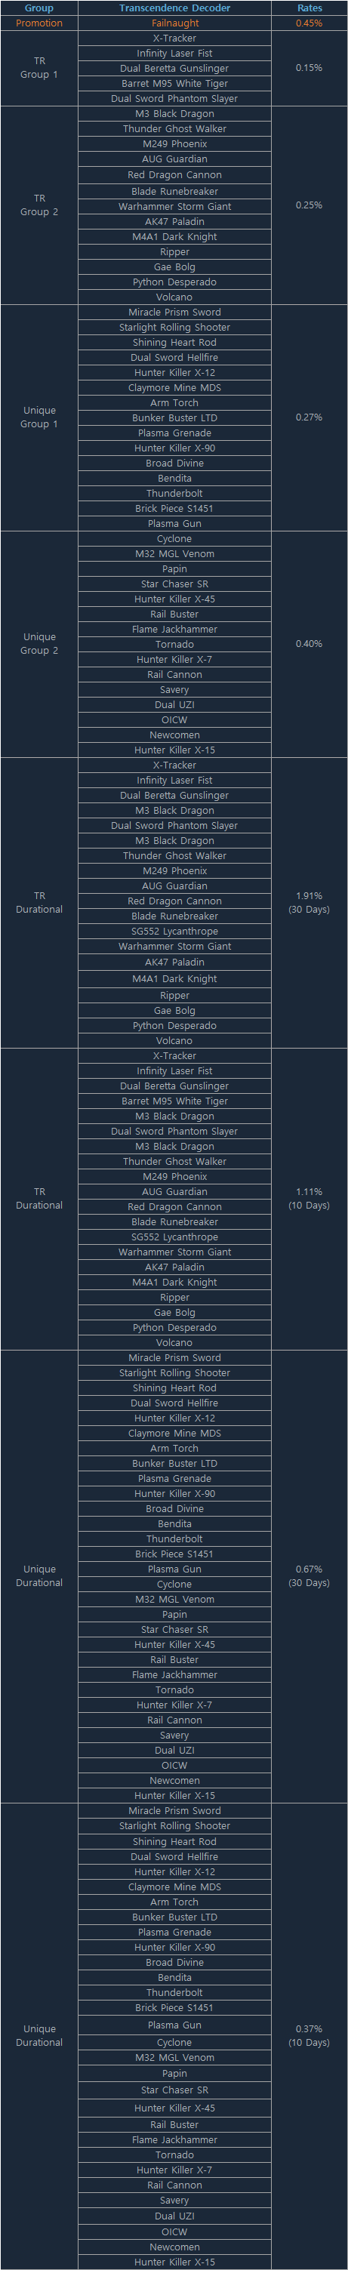The height and width of the screenshot is (2270, 348).
Task: Select the 0.15% rate cell
Action: 310,68
